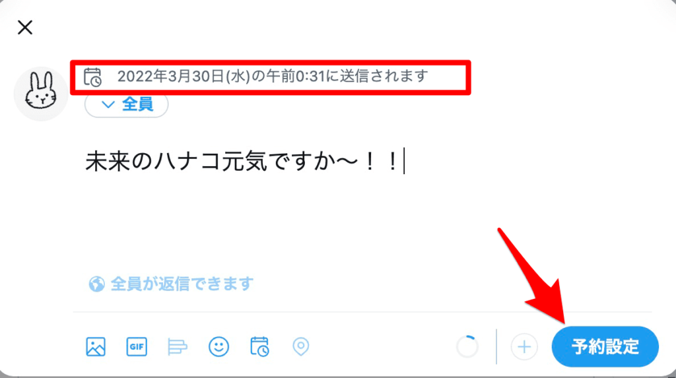
Task: Open the schedule icon in bottom toolbar
Action: pyautogui.click(x=259, y=346)
